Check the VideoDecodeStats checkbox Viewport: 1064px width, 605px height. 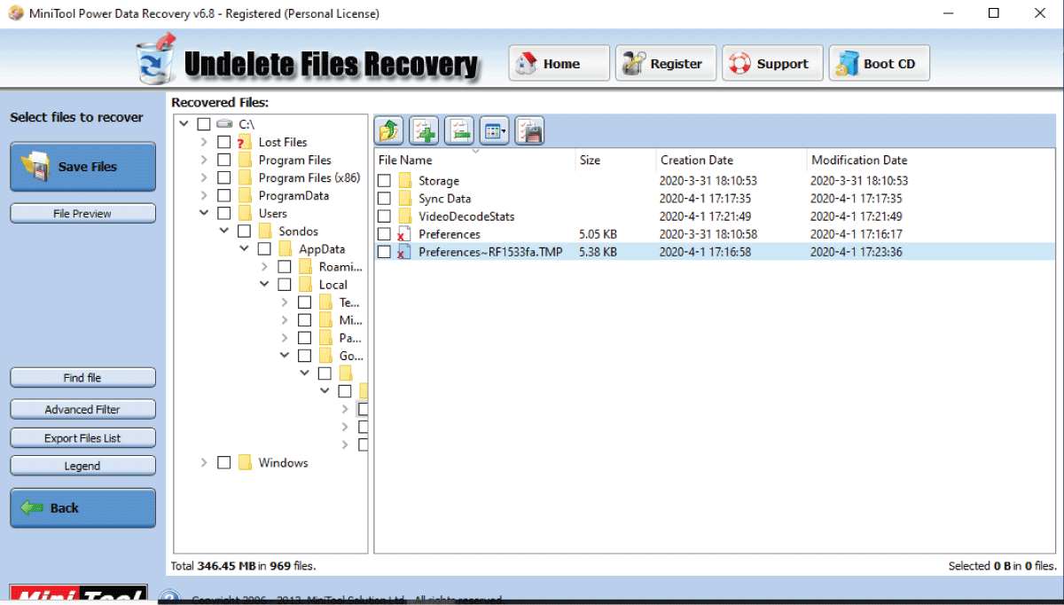click(384, 216)
